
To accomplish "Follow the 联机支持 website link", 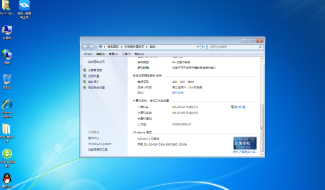I will click(178, 93).
